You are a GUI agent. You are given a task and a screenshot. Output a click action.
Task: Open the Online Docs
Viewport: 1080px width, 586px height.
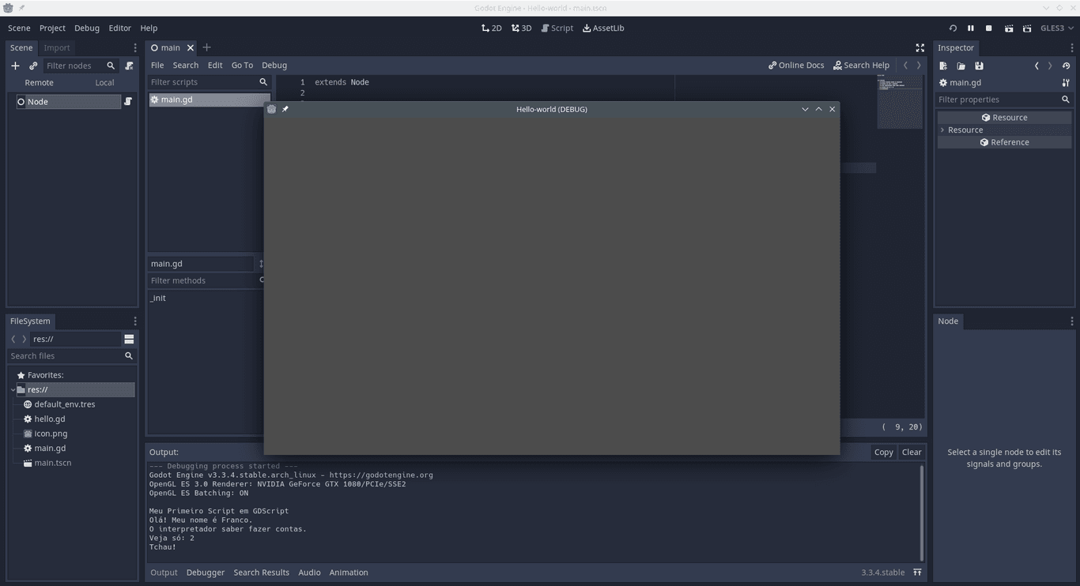point(796,65)
